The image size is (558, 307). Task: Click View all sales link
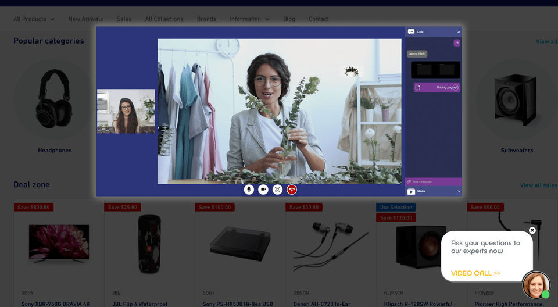[538, 185]
